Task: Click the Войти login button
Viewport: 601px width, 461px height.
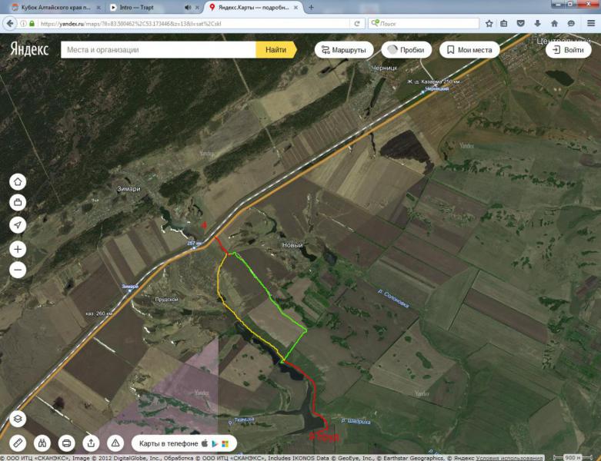Action: tap(568, 50)
